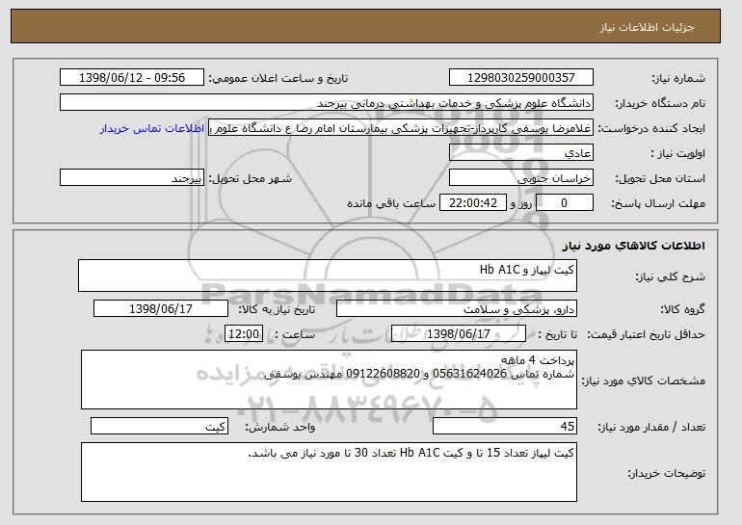The image size is (742, 525).
Task: Click the گروه کالا label
Action: pos(682,309)
